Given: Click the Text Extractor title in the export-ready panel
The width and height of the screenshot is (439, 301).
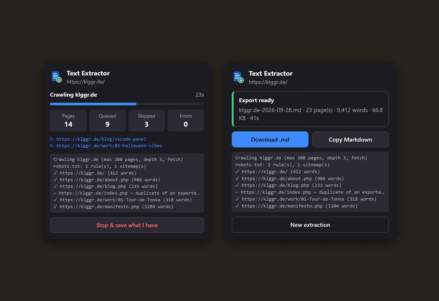Looking at the screenshot, I should tap(271, 74).
